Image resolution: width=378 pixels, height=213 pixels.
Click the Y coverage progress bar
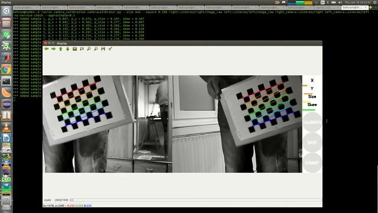coord(308,93)
